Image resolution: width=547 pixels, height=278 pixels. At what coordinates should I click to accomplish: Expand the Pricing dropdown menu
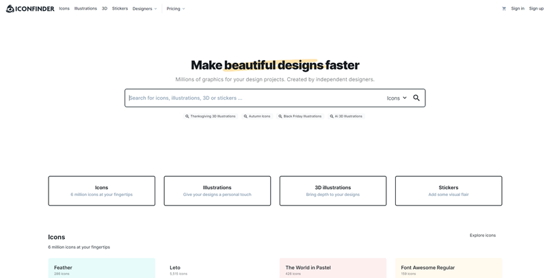(176, 9)
